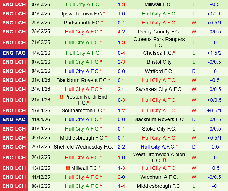
Task: Select the Sheffield Wednesday F.C. team link
Action: 83,147
